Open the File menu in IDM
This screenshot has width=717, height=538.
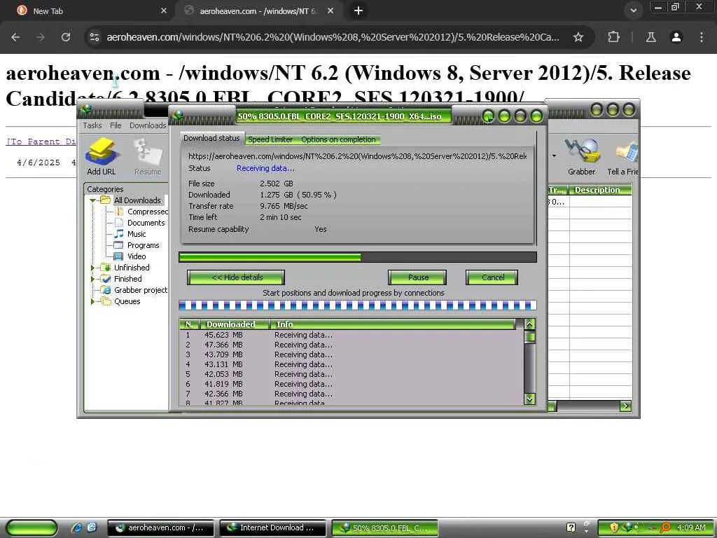(116, 125)
